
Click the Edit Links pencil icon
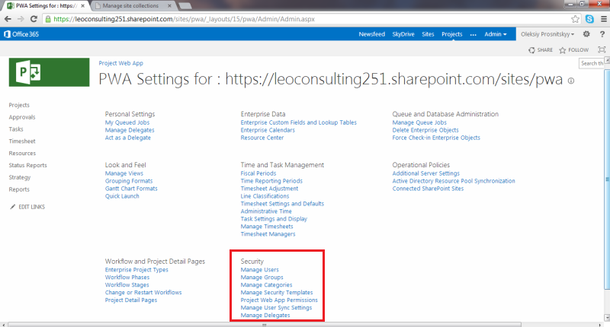12,207
